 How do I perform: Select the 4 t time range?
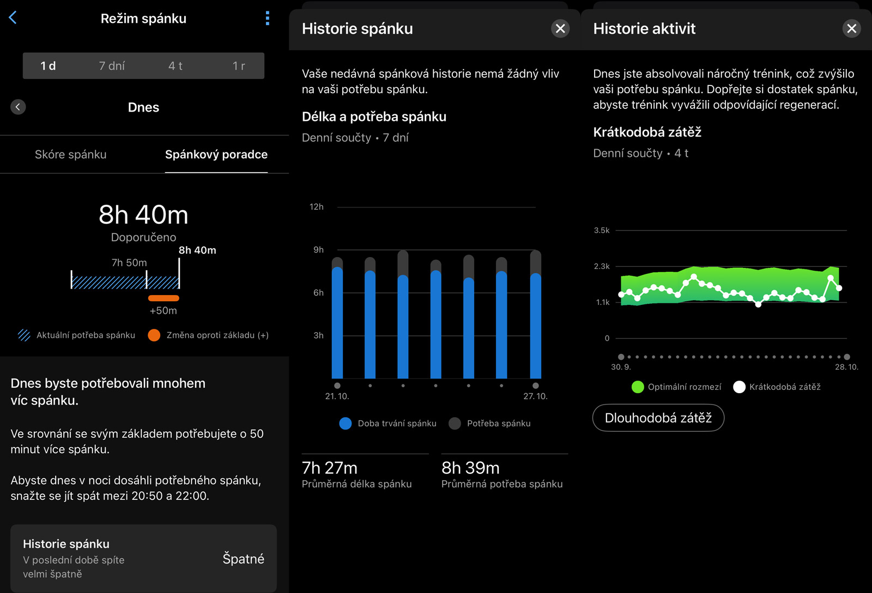(x=175, y=66)
